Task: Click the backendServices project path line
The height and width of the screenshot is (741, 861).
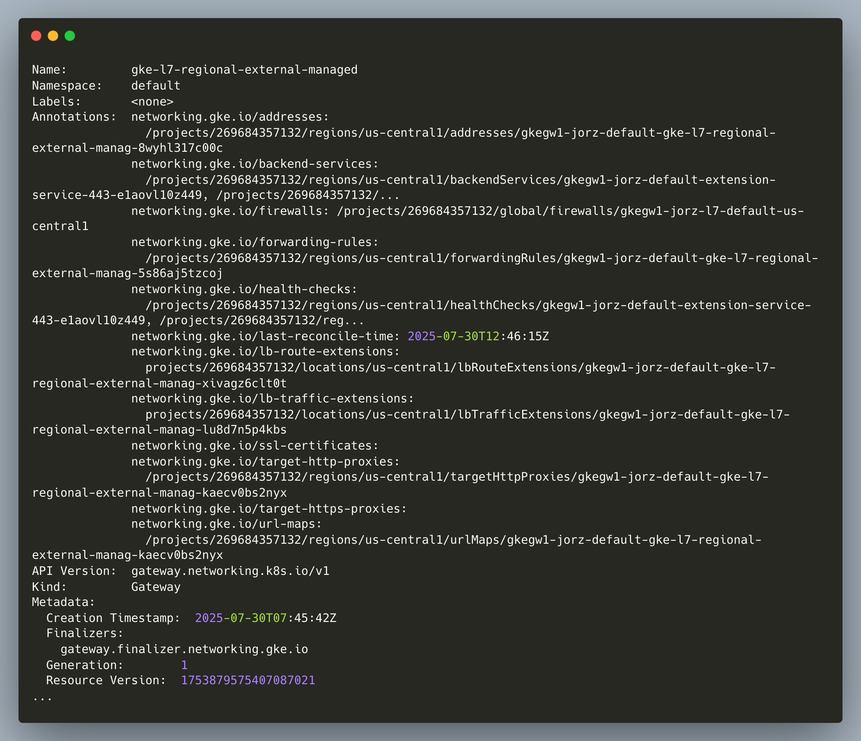Action: [x=460, y=180]
